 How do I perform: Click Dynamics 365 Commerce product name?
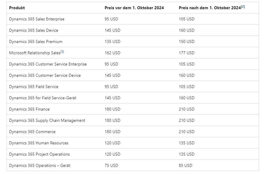point(32,132)
